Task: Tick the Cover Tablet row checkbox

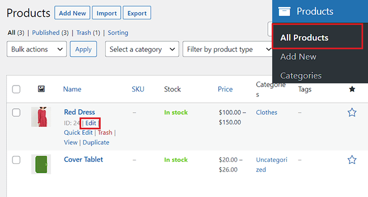Action: pos(16,160)
